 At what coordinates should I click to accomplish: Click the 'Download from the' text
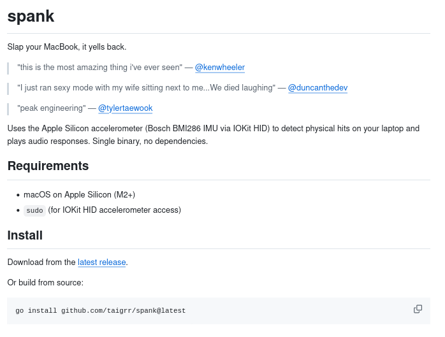(41, 262)
